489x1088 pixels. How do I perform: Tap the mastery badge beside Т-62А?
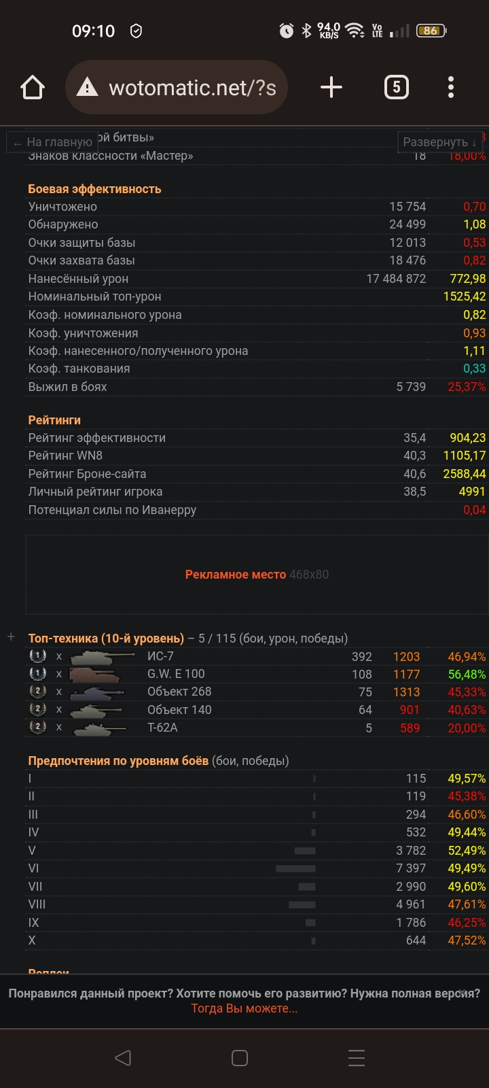(38, 728)
